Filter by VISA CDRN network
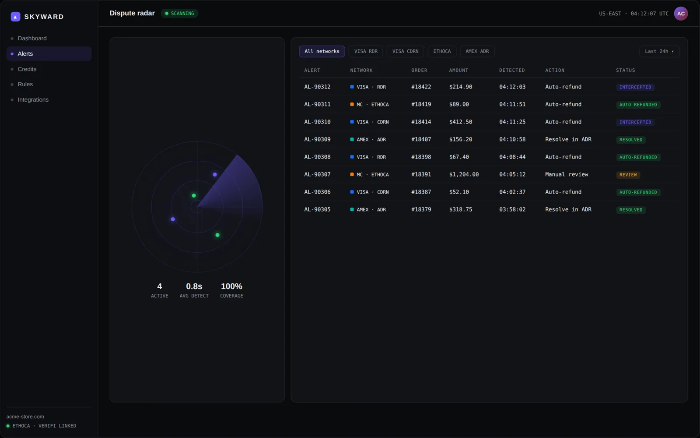700x438 pixels. click(405, 51)
